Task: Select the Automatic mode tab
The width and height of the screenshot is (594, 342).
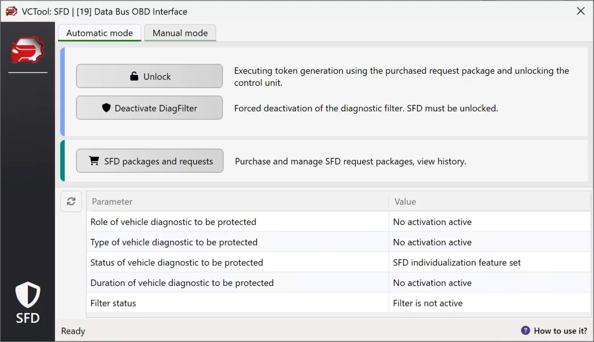Action: click(x=99, y=33)
